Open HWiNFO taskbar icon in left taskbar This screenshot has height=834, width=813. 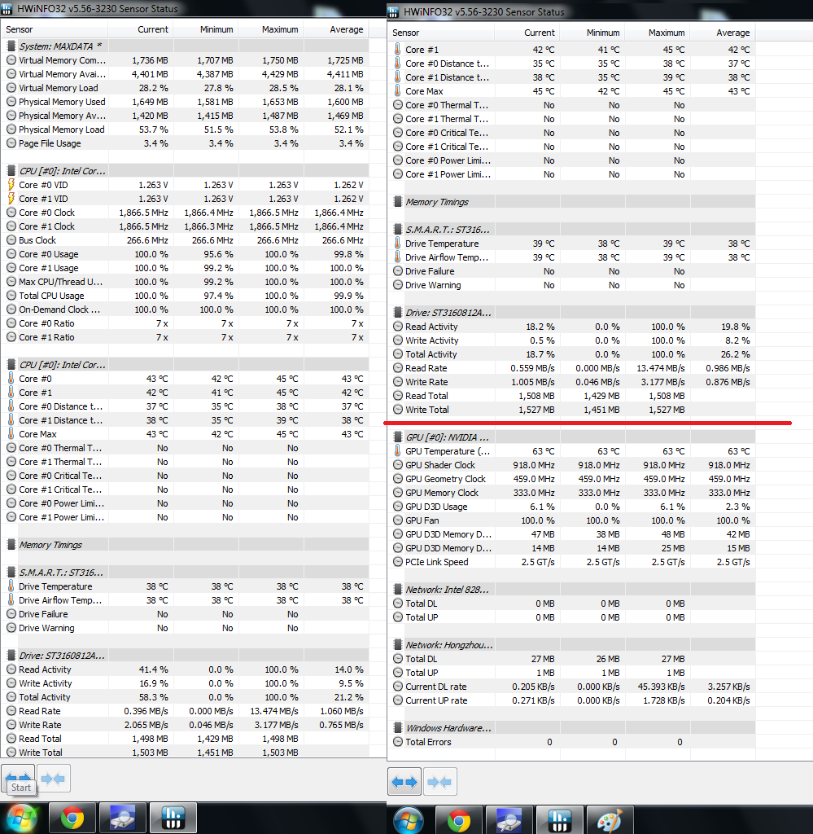pos(173,818)
